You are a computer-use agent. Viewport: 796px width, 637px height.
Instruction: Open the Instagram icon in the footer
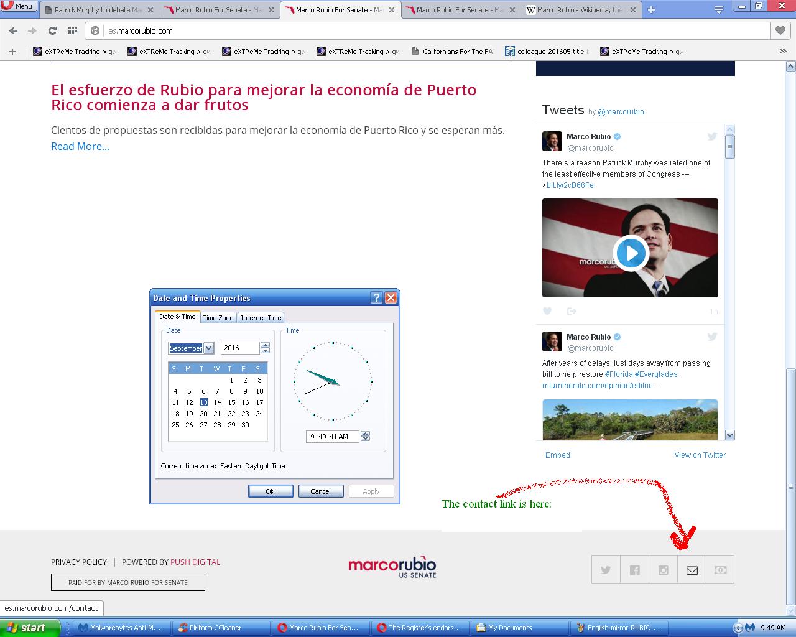point(663,570)
